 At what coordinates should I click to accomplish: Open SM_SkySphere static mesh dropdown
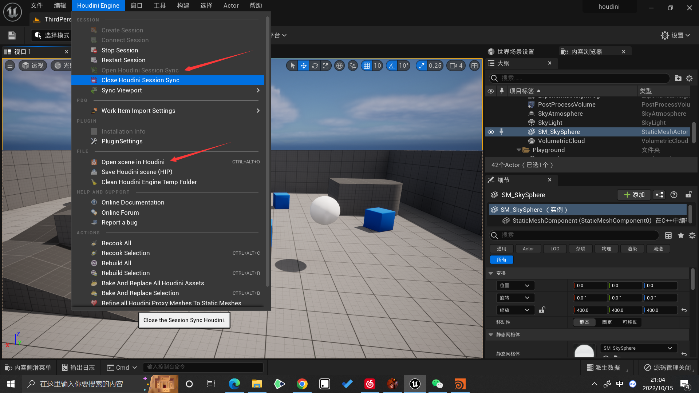[x=638, y=348]
